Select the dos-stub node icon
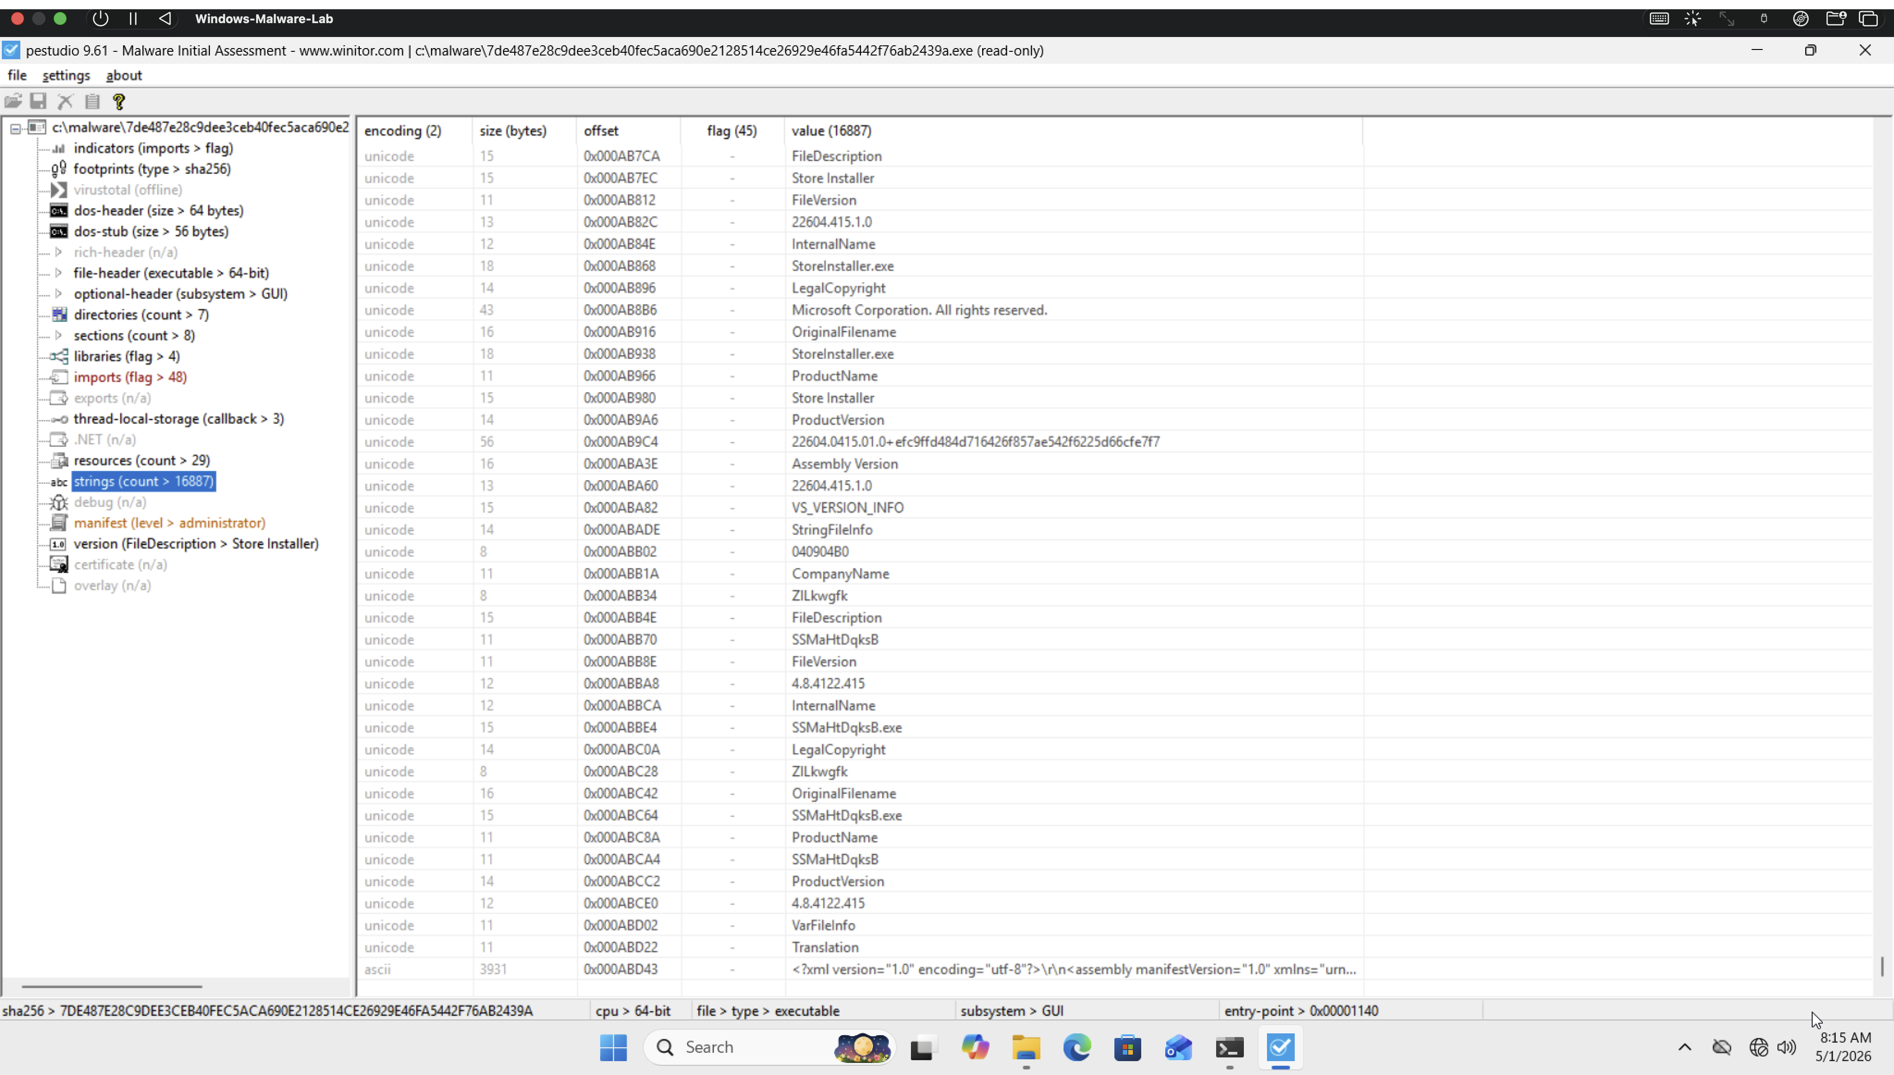Image resolution: width=1894 pixels, height=1075 pixels. tap(59, 231)
